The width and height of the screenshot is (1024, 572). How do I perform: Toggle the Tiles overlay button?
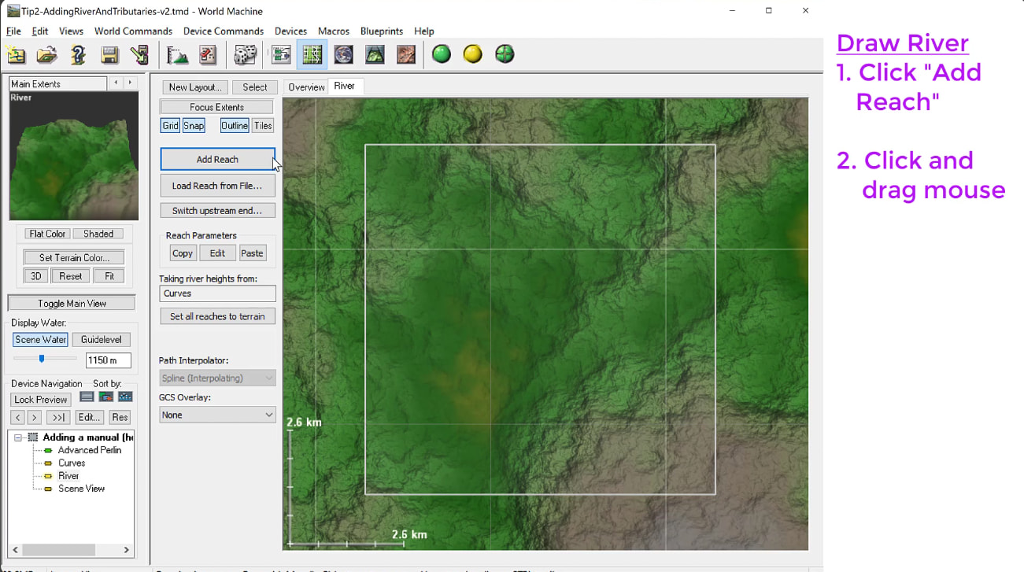point(263,126)
